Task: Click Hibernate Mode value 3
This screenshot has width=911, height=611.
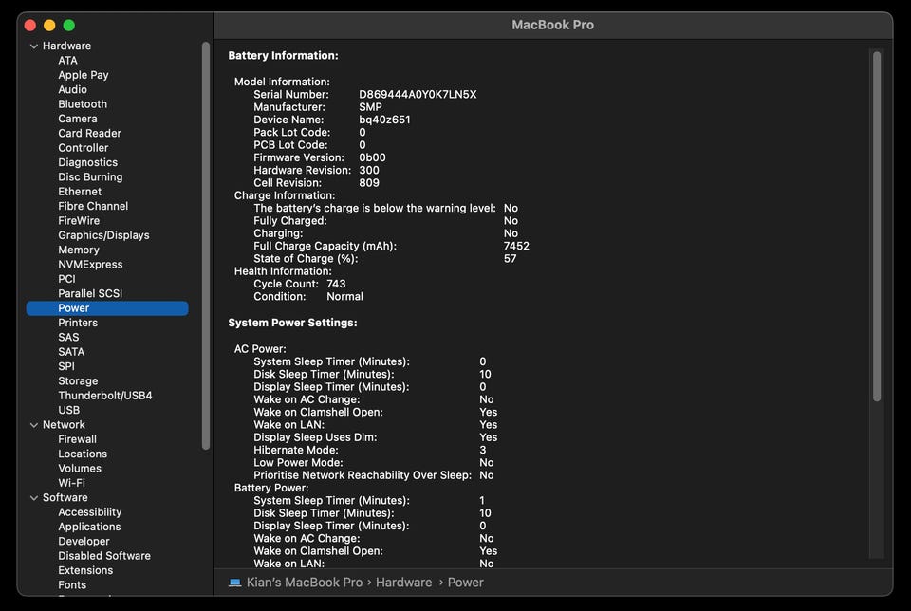Action: pyautogui.click(x=482, y=450)
